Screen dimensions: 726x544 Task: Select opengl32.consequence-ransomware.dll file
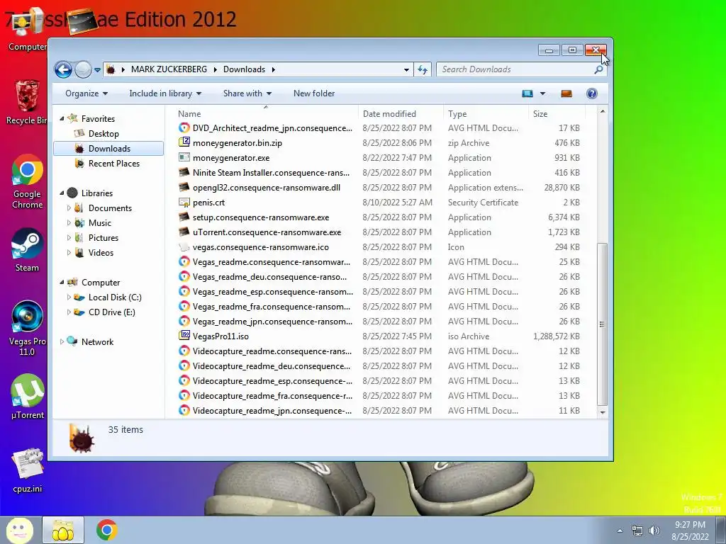point(267,188)
